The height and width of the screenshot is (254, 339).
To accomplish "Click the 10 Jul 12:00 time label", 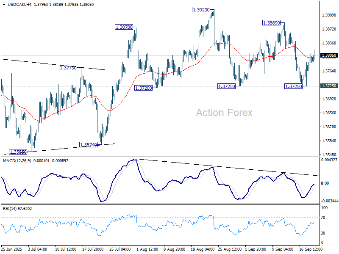I will 66,249.
